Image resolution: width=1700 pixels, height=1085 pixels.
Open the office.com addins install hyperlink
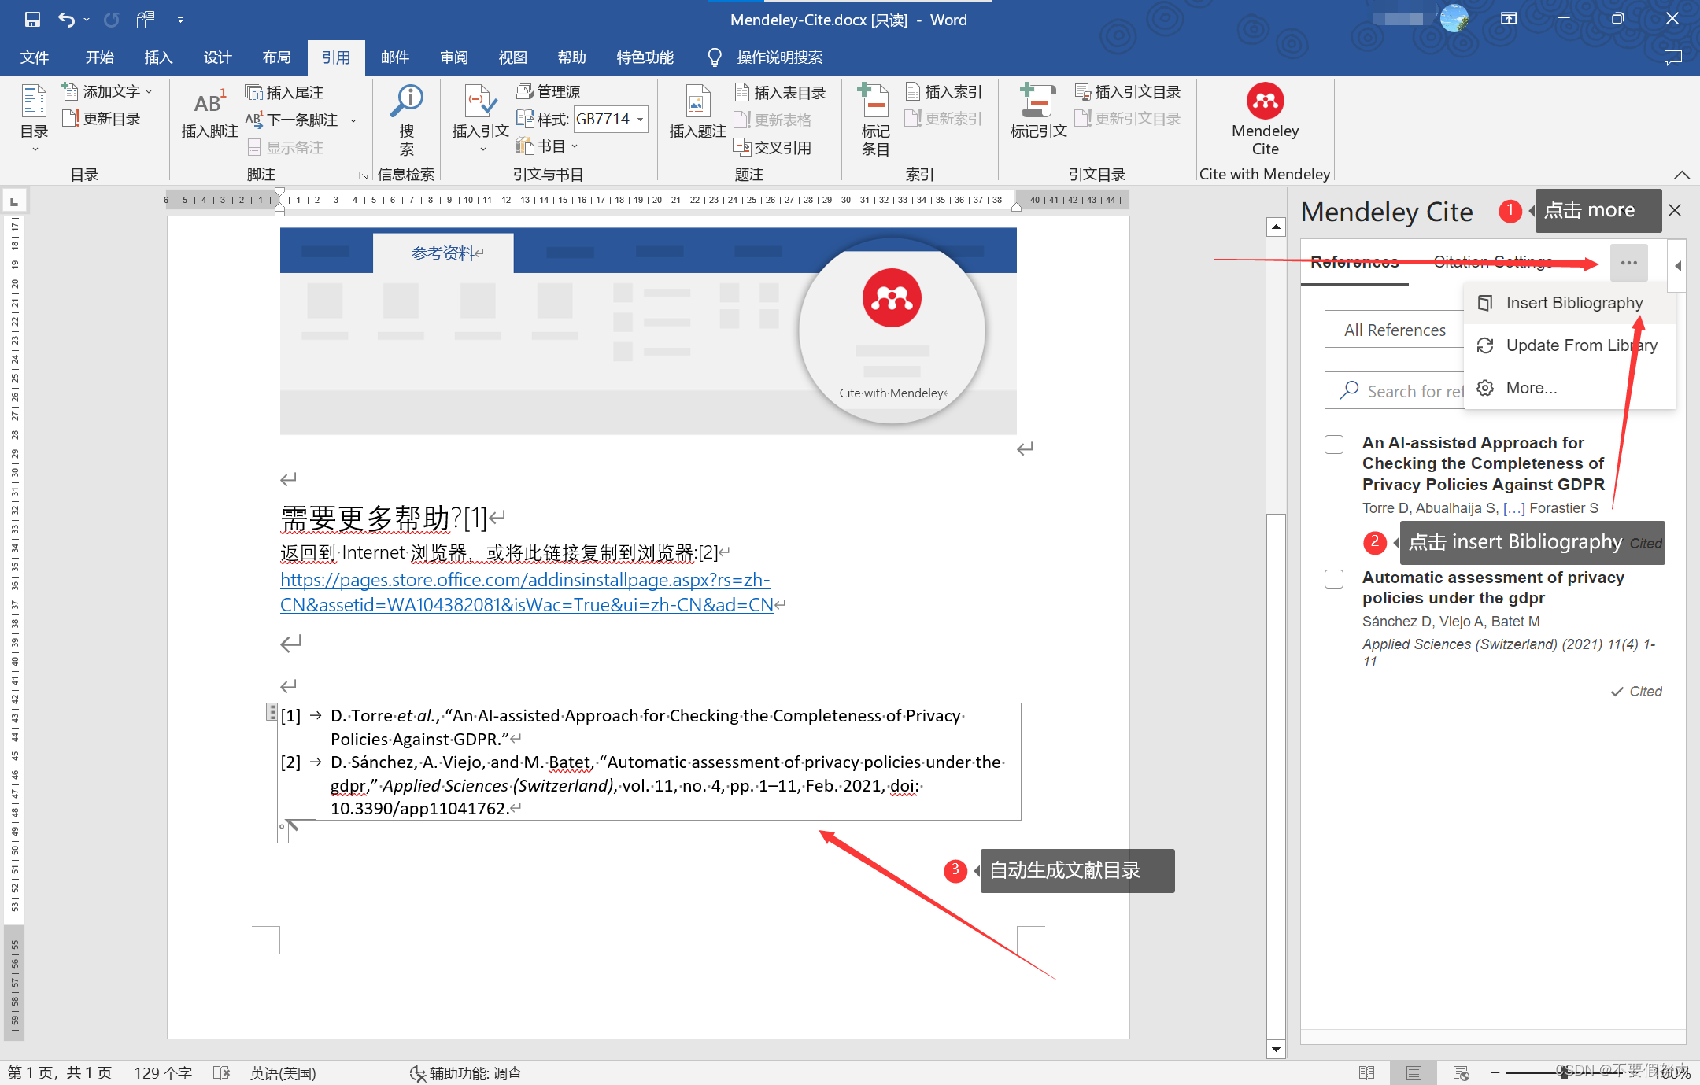coord(525,581)
